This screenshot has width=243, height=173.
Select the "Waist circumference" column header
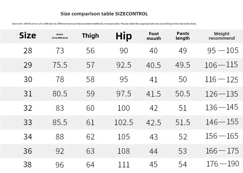[59, 36]
